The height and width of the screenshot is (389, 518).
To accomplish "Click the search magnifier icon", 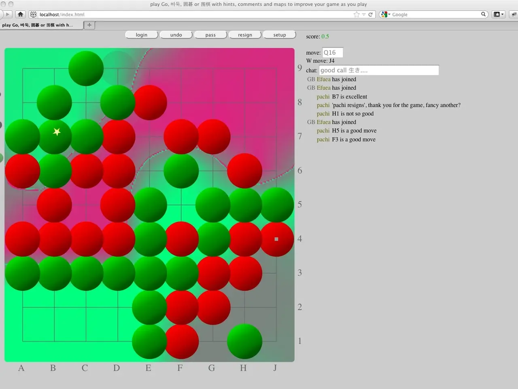I will pos(483,14).
